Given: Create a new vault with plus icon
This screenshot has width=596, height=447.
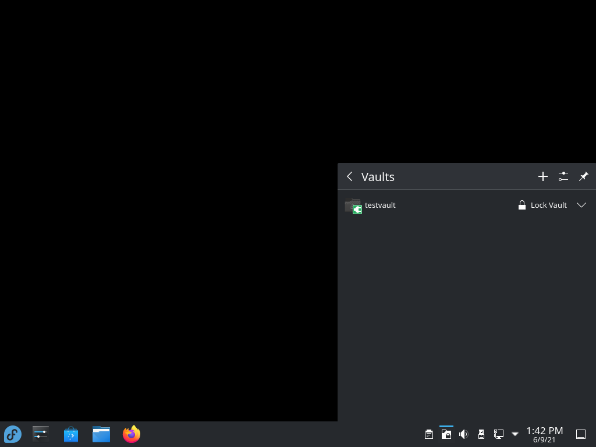Looking at the screenshot, I should (x=543, y=176).
